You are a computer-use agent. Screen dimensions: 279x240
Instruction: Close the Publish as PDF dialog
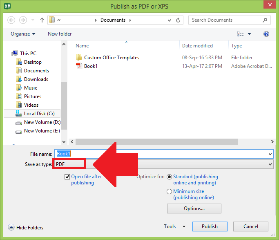[x=270, y=4]
